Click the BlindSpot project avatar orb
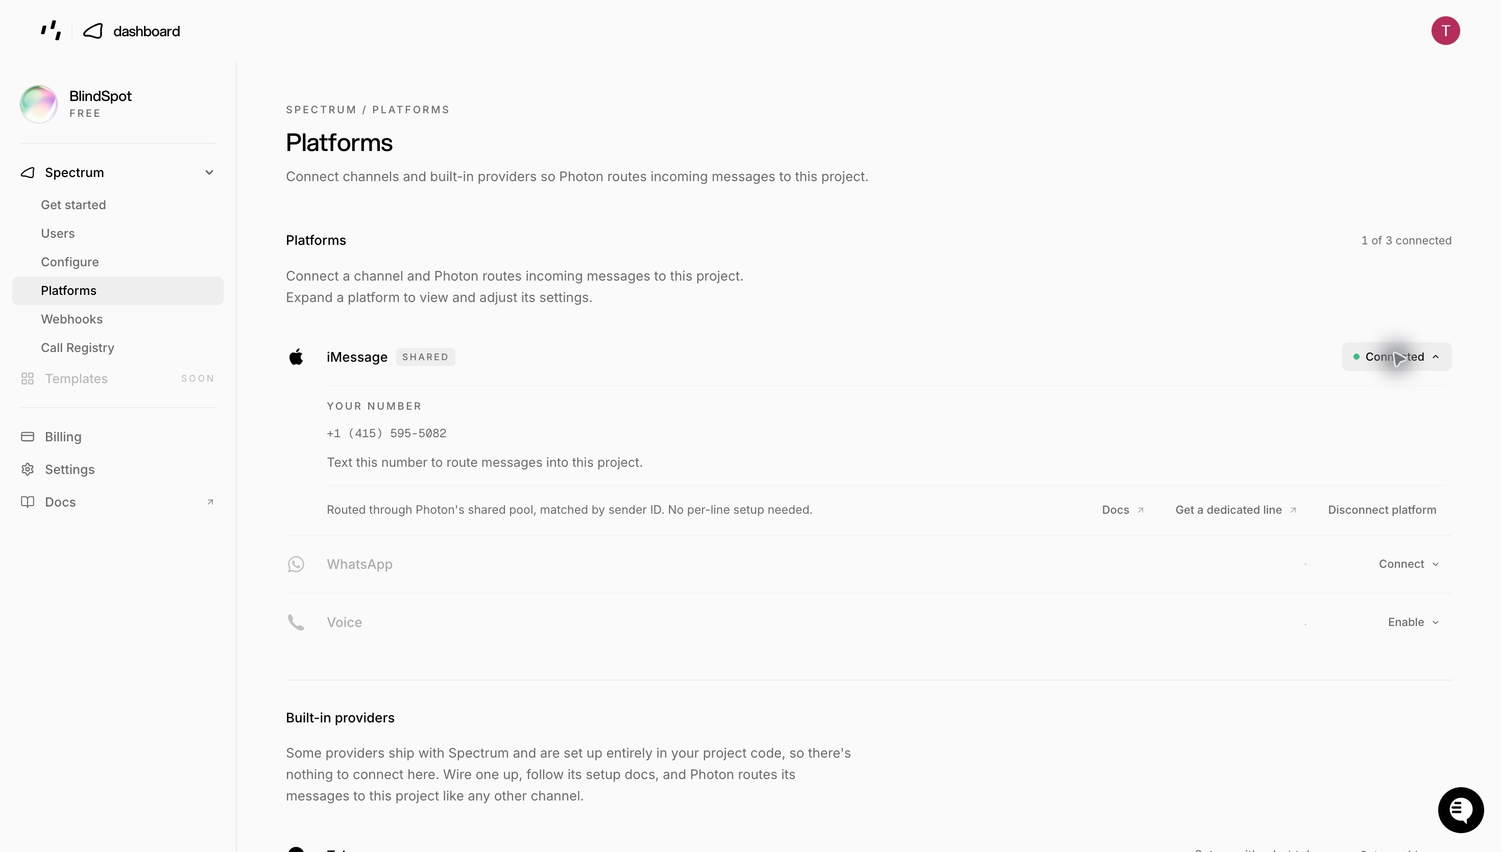 (x=39, y=104)
